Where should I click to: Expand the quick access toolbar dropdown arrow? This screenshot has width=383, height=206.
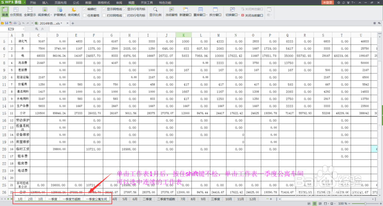[32, 23]
